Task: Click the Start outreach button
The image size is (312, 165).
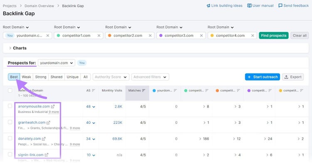Action: point(262,77)
